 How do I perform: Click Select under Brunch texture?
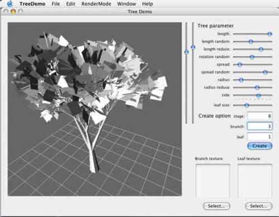coord(217,206)
